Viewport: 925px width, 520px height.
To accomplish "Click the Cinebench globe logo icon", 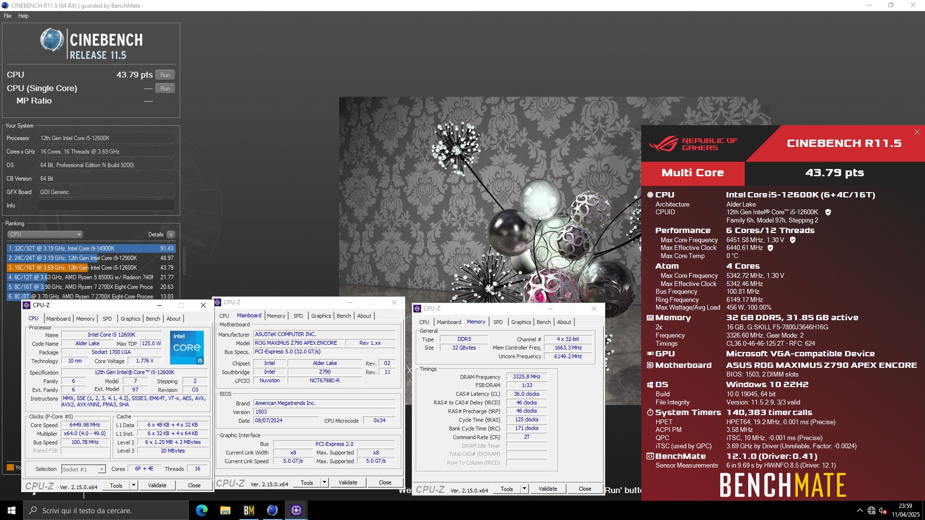I will [x=52, y=40].
